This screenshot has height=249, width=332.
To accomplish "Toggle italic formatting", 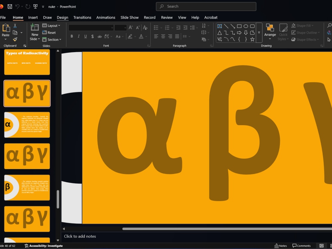I will coord(79,37).
